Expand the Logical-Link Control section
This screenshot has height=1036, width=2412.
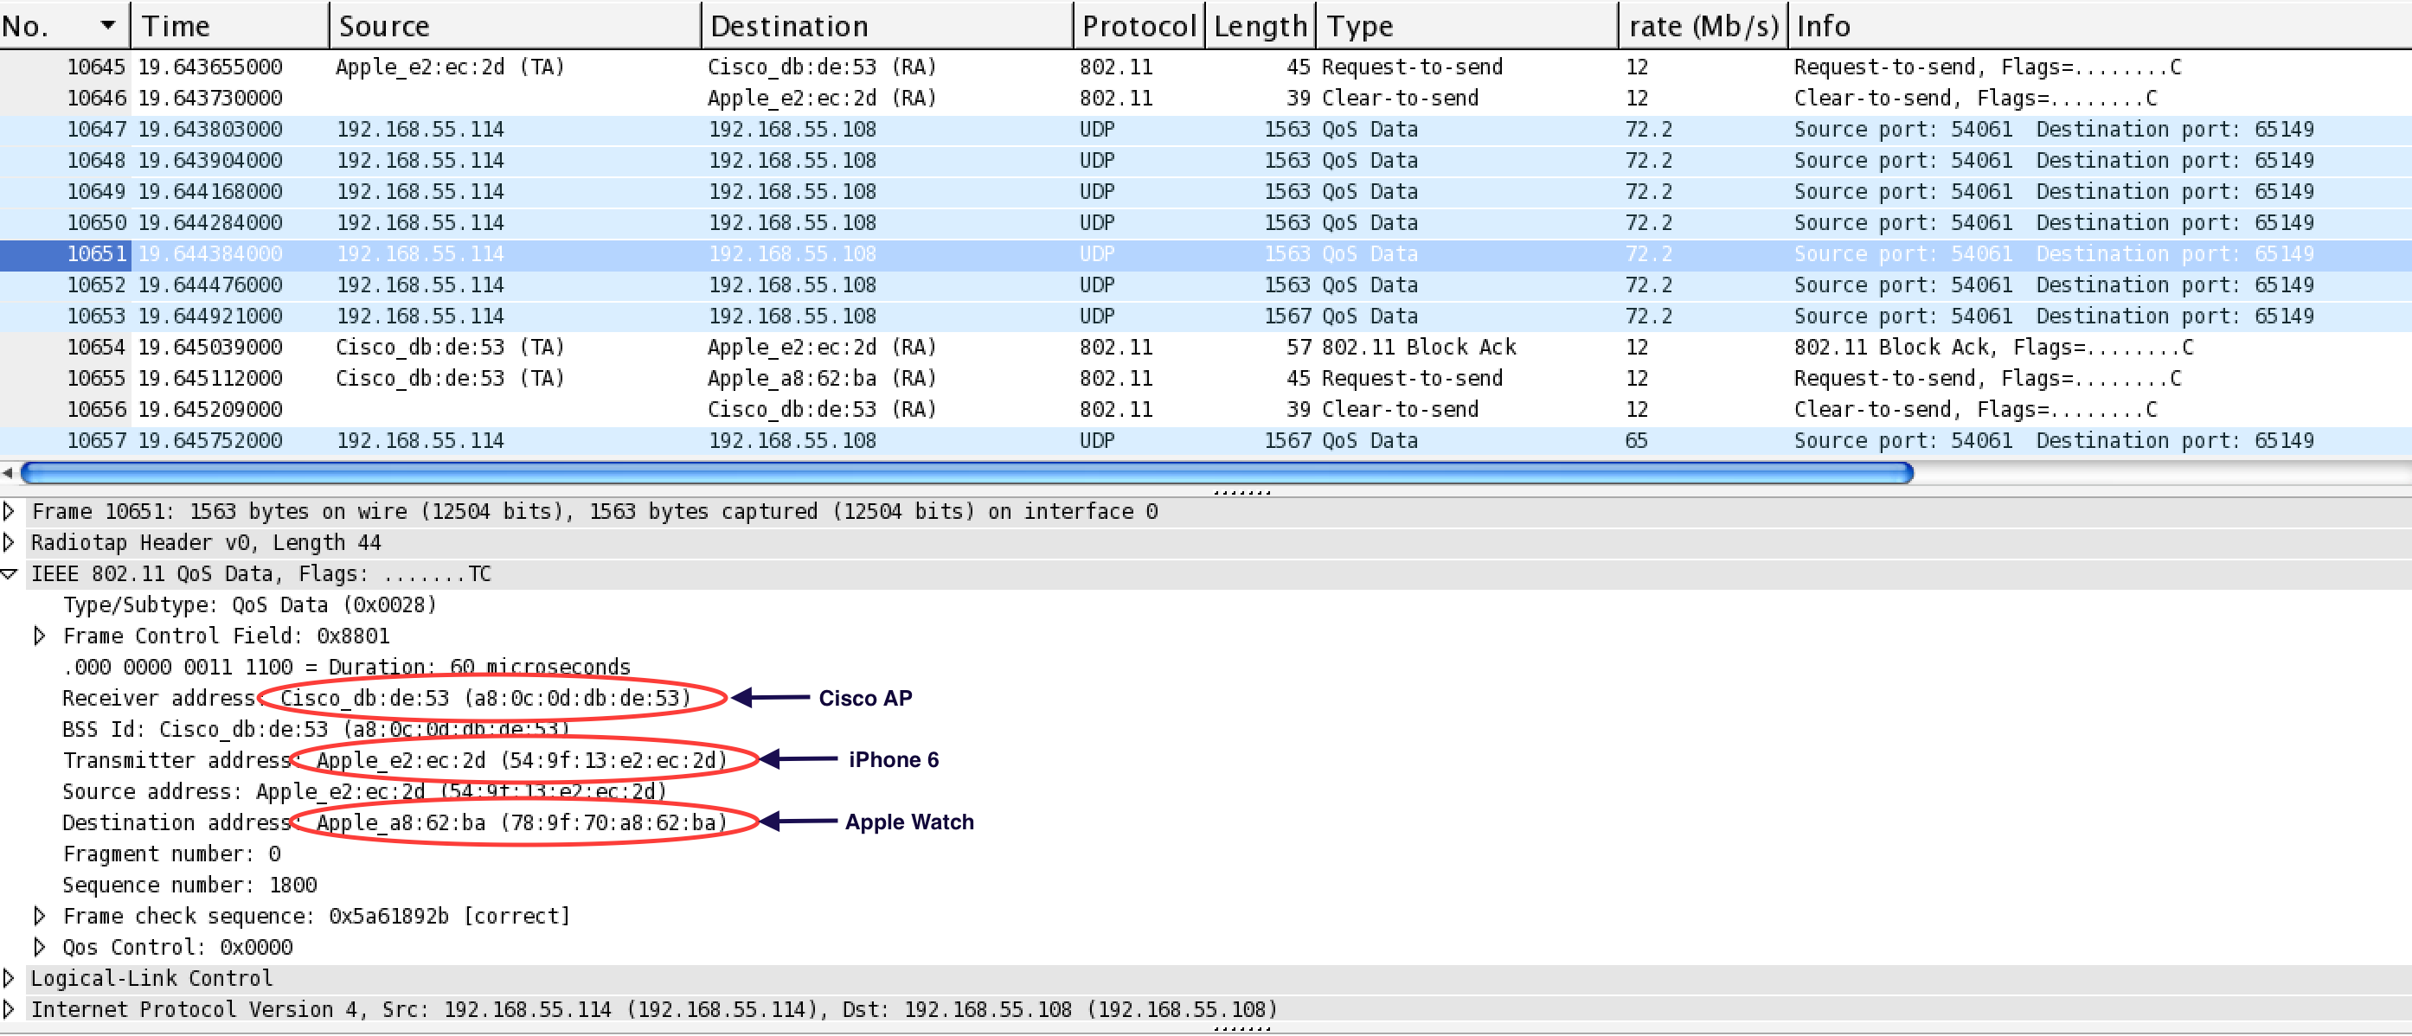coord(10,978)
